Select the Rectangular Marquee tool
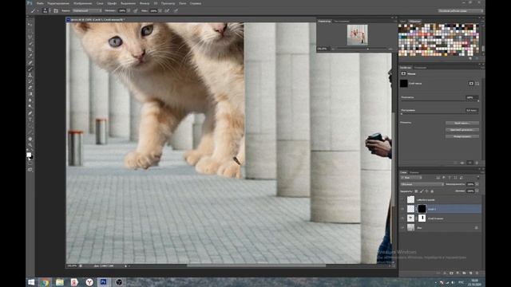This screenshot has width=511, height=287. (30, 31)
